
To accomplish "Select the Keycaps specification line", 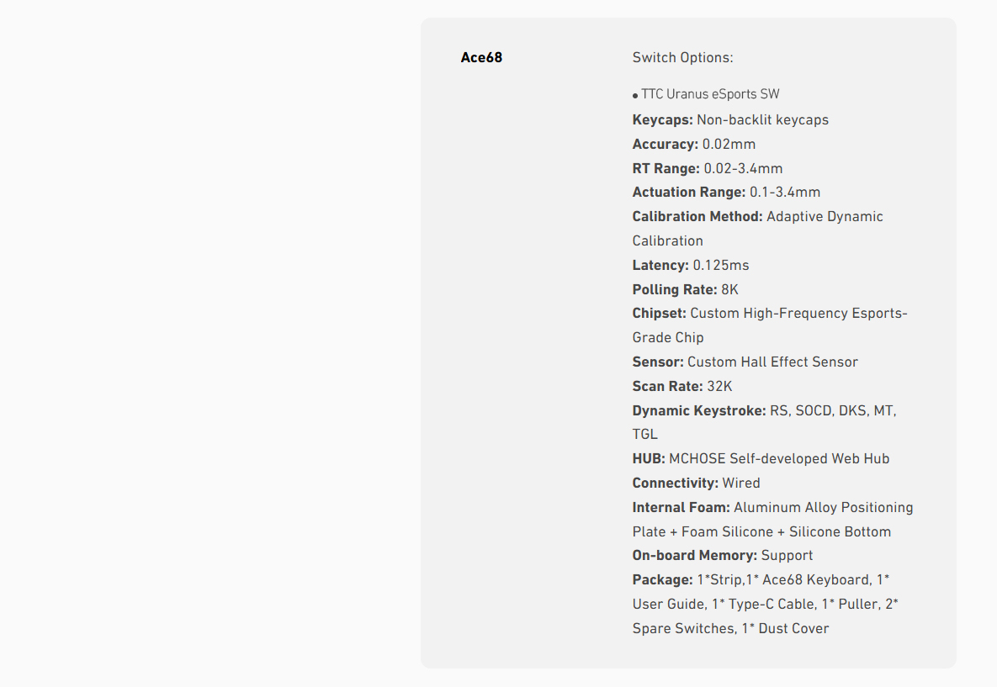I will [730, 120].
